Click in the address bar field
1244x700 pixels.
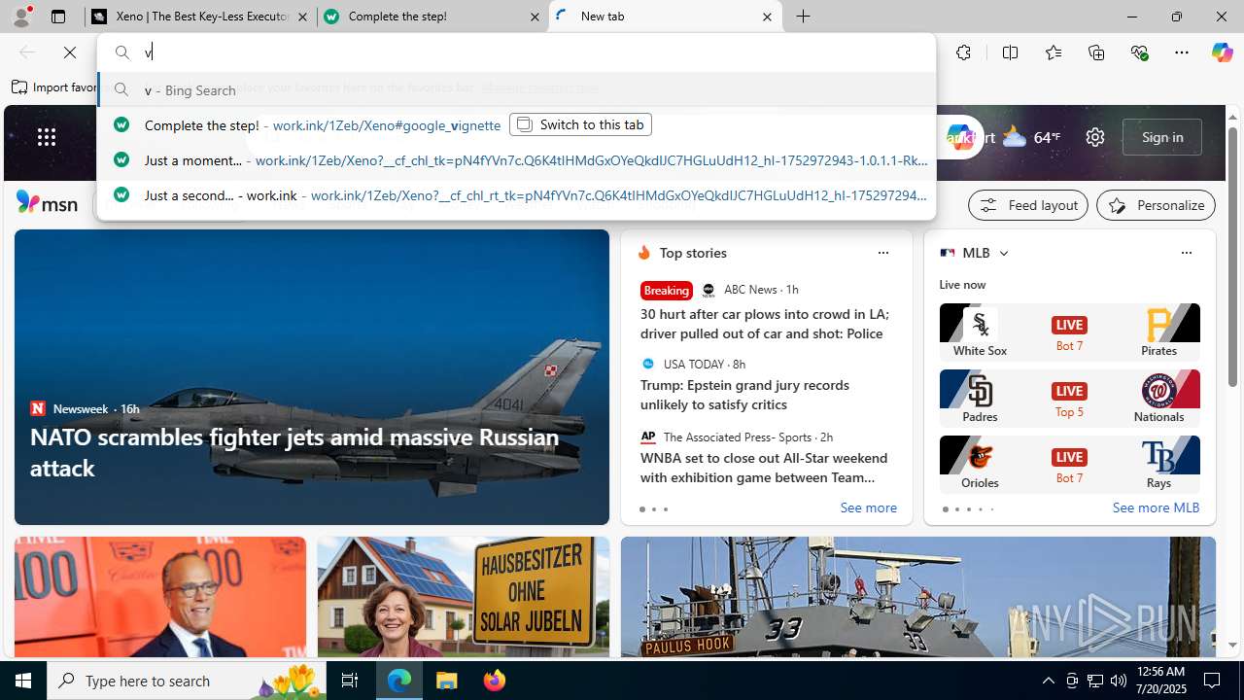point(516,52)
